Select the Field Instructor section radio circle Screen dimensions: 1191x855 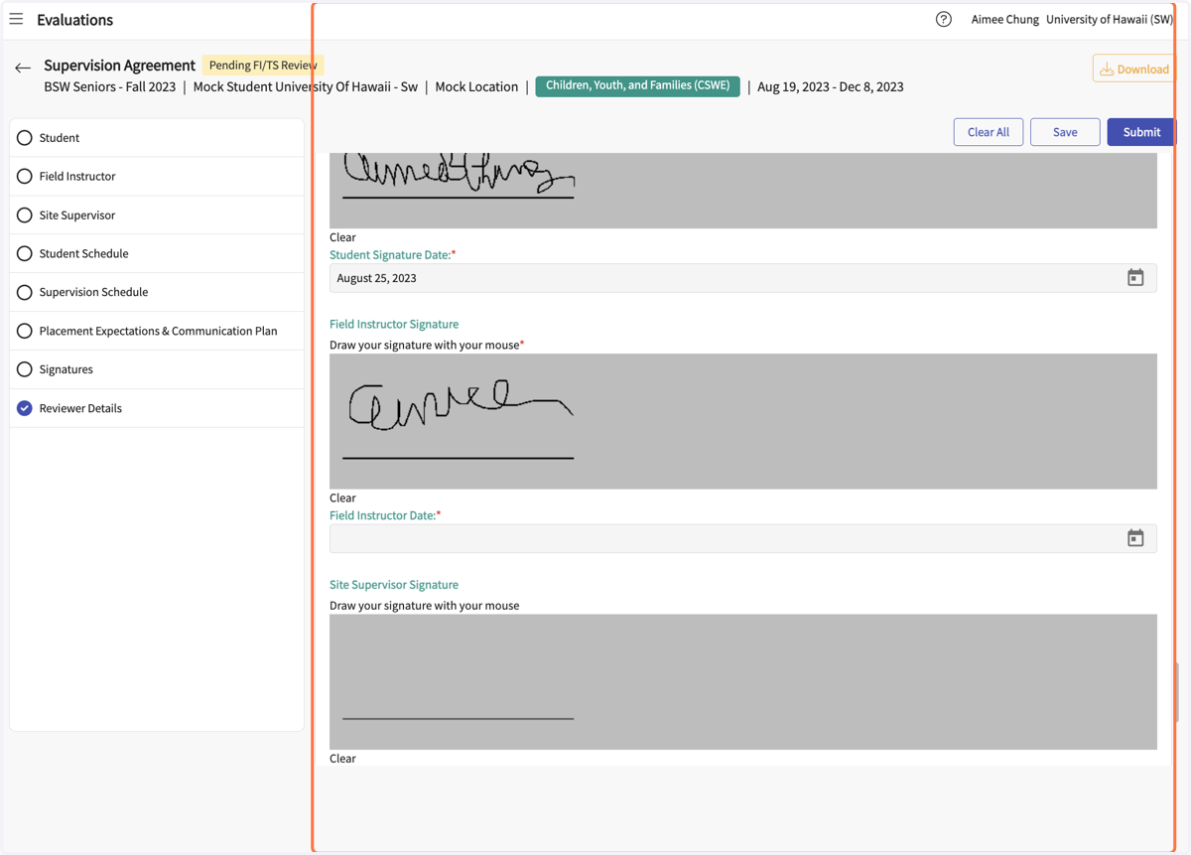pos(25,177)
